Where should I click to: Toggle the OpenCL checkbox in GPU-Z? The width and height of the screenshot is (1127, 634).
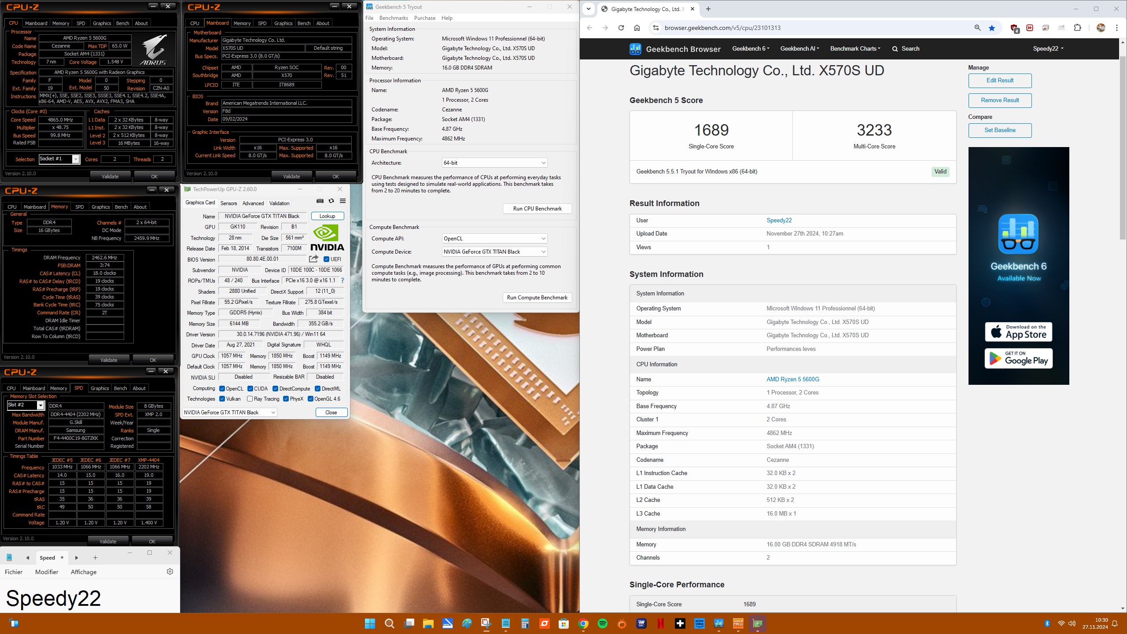222,388
